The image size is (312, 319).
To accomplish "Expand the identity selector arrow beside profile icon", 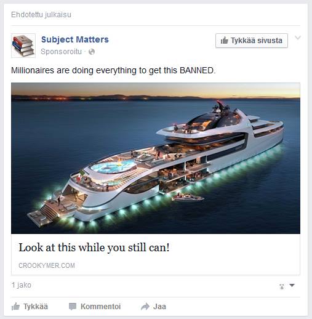I will pyautogui.click(x=292, y=285).
